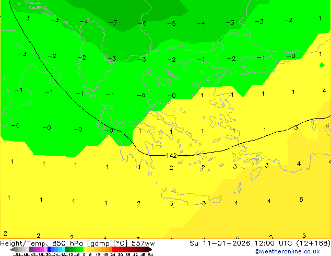Click the [gdmp] unit text in title

[100, 243]
